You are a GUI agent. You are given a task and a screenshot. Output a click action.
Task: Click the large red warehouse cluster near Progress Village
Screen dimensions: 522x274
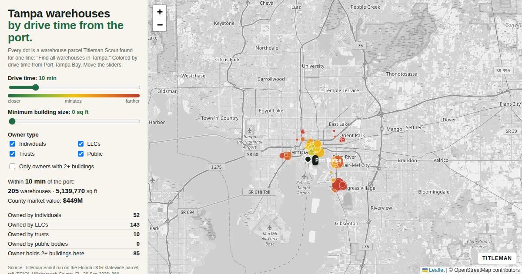click(338, 184)
